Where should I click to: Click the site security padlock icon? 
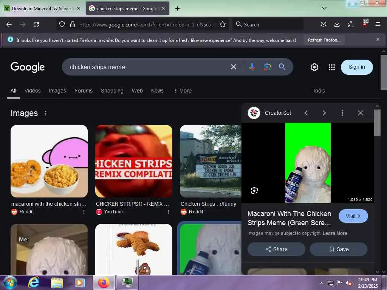[x=72, y=24]
